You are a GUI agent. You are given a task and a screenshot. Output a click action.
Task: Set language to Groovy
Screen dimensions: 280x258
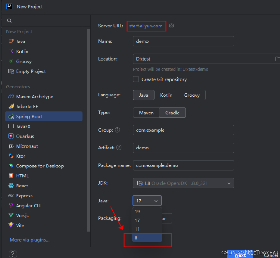[192, 95]
